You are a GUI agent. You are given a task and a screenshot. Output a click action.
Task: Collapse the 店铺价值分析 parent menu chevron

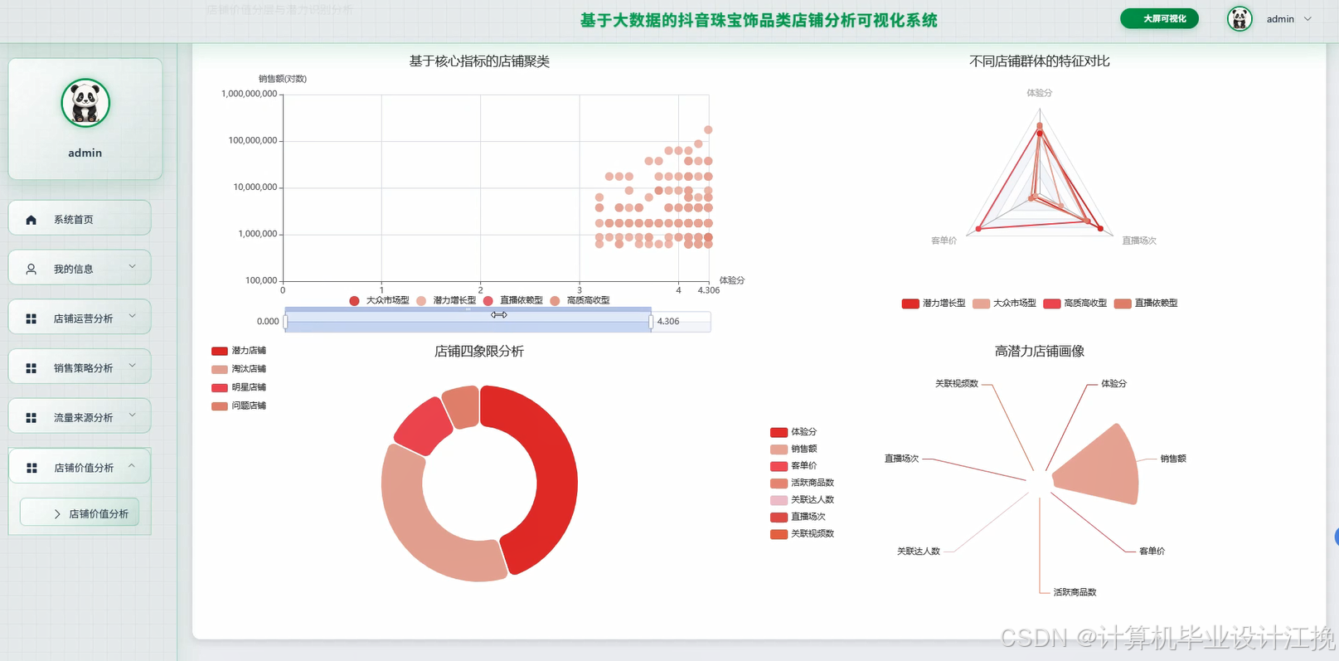tap(133, 466)
